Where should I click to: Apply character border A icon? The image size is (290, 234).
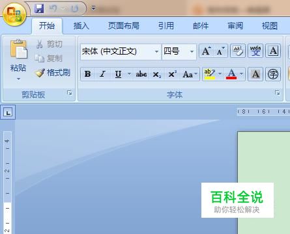[x=273, y=51]
